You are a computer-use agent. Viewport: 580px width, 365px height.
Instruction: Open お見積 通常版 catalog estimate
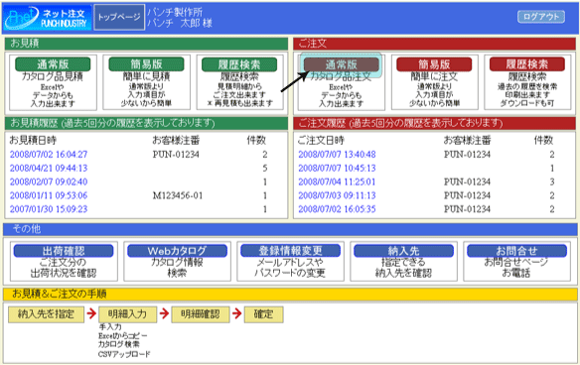[53, 64]
